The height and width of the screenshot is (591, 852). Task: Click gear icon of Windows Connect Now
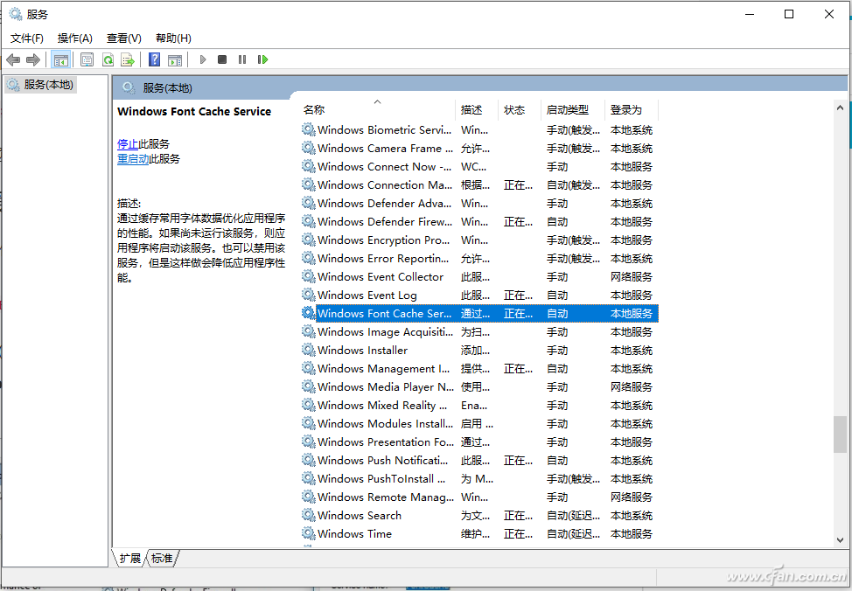coord(309,166)
